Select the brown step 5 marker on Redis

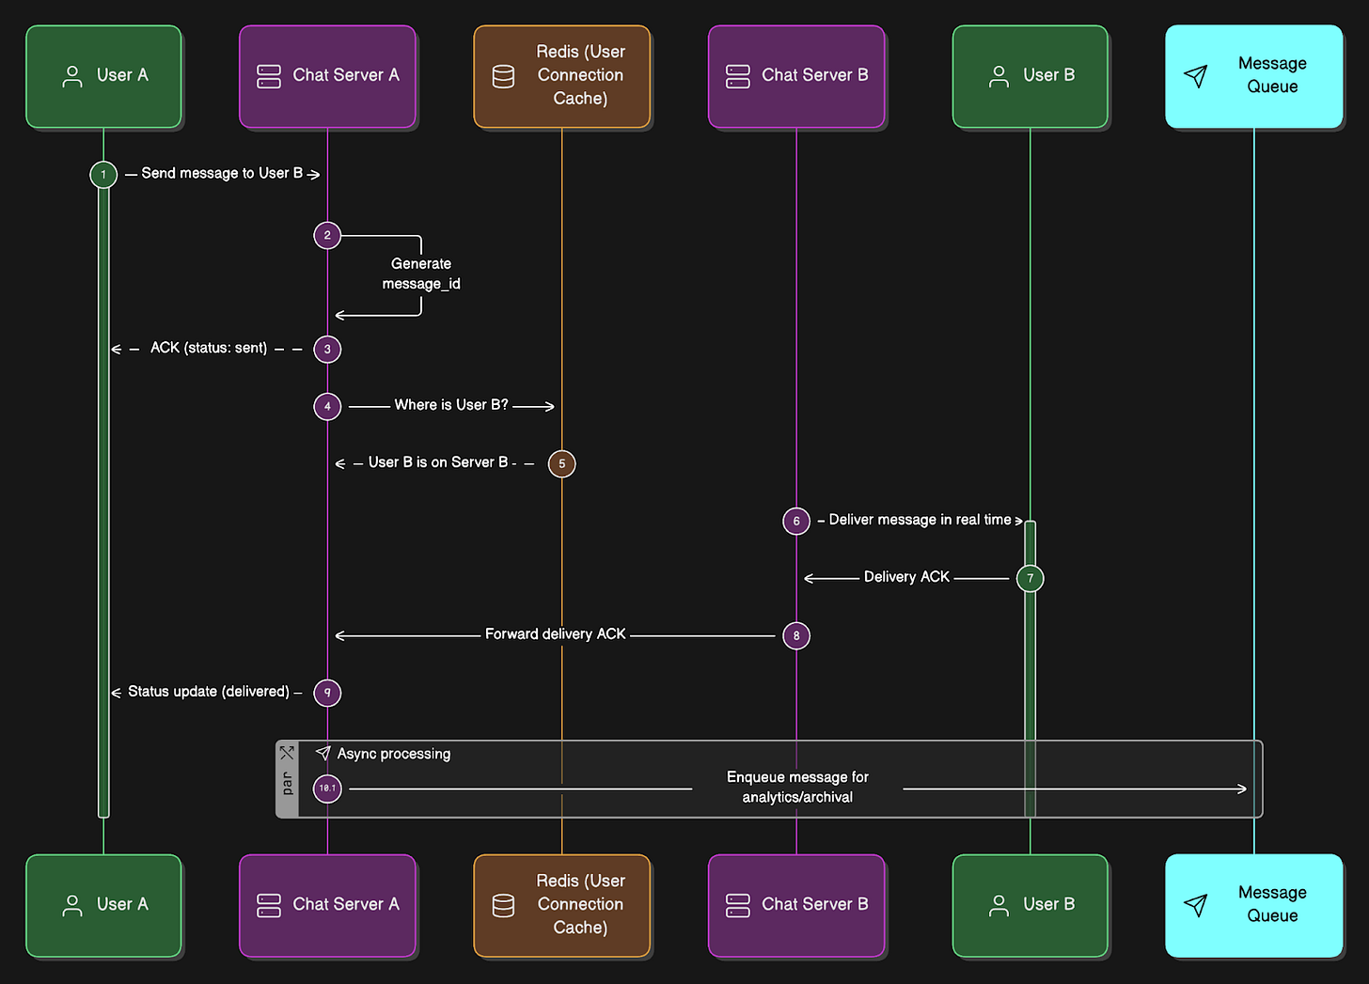pyautogui.click(x=561, y=463)
